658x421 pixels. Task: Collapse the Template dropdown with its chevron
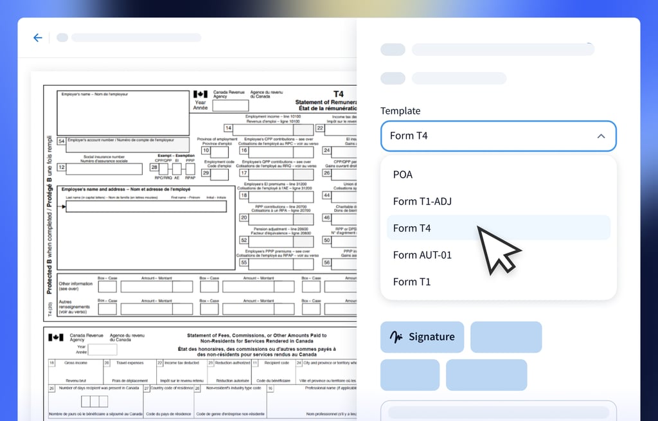tap(601, 136)
